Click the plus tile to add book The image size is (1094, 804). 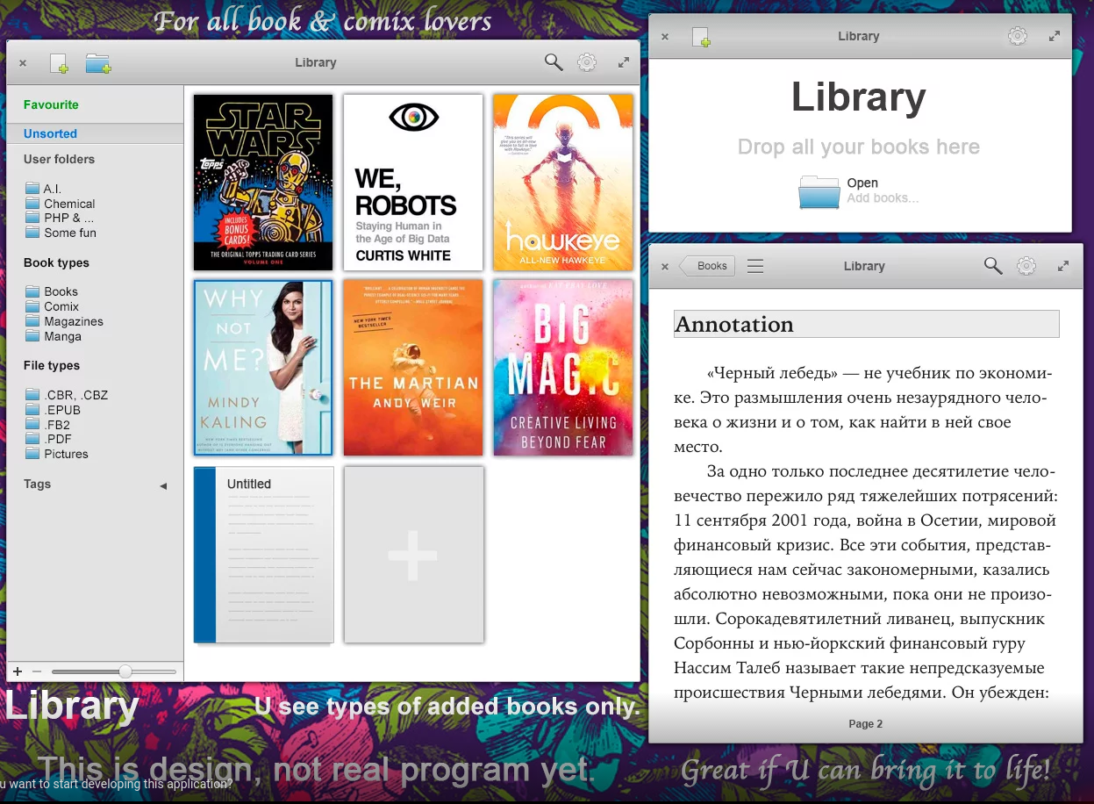[x=413, y=555]
